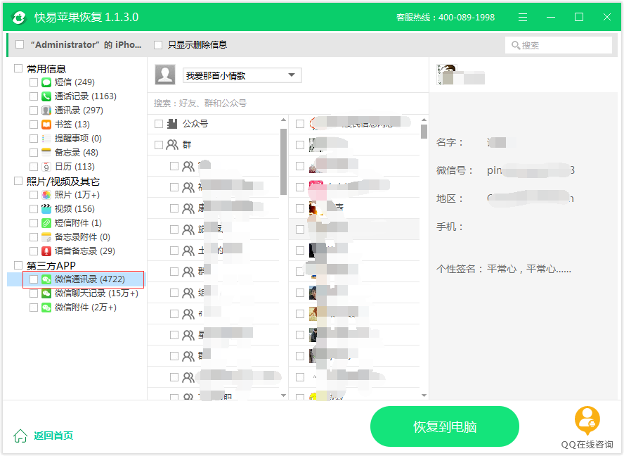Viewport: 624px width, 456px height.
Task: Open the 我爱那首小情歌 account dropdown
Action: pos(242,76)
